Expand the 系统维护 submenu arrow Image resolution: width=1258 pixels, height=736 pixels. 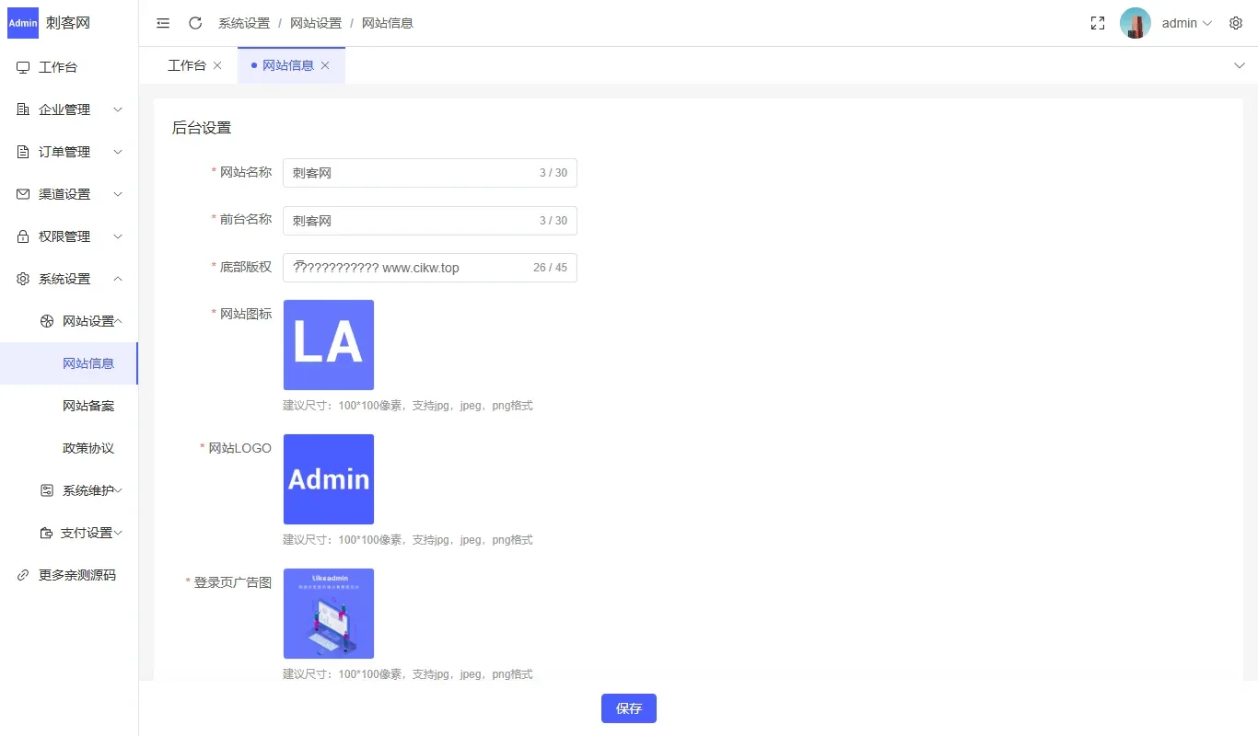119,490
